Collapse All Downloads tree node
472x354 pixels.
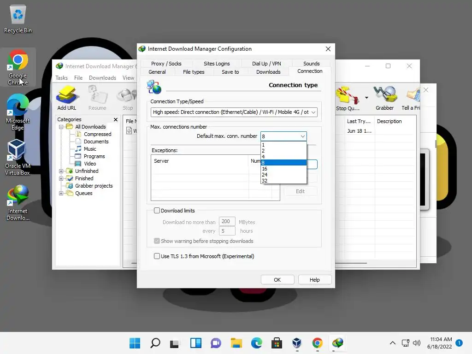(61, 127)
